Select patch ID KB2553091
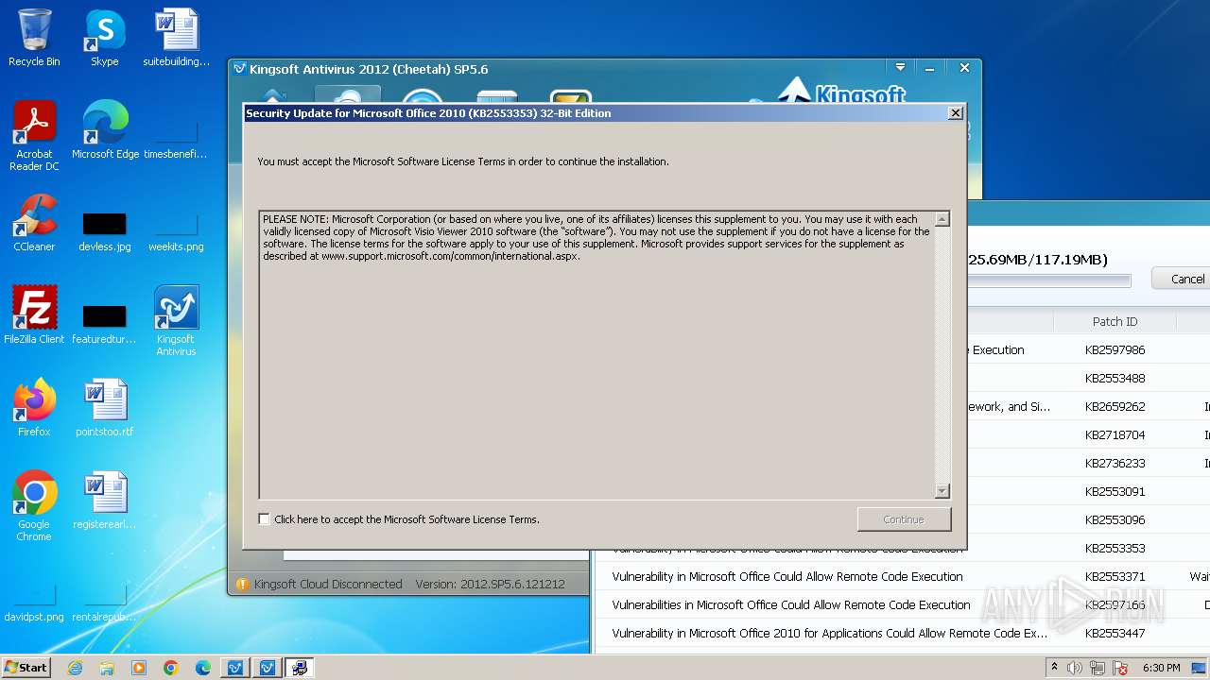Screen dimensions: 1210x680 1115,491
